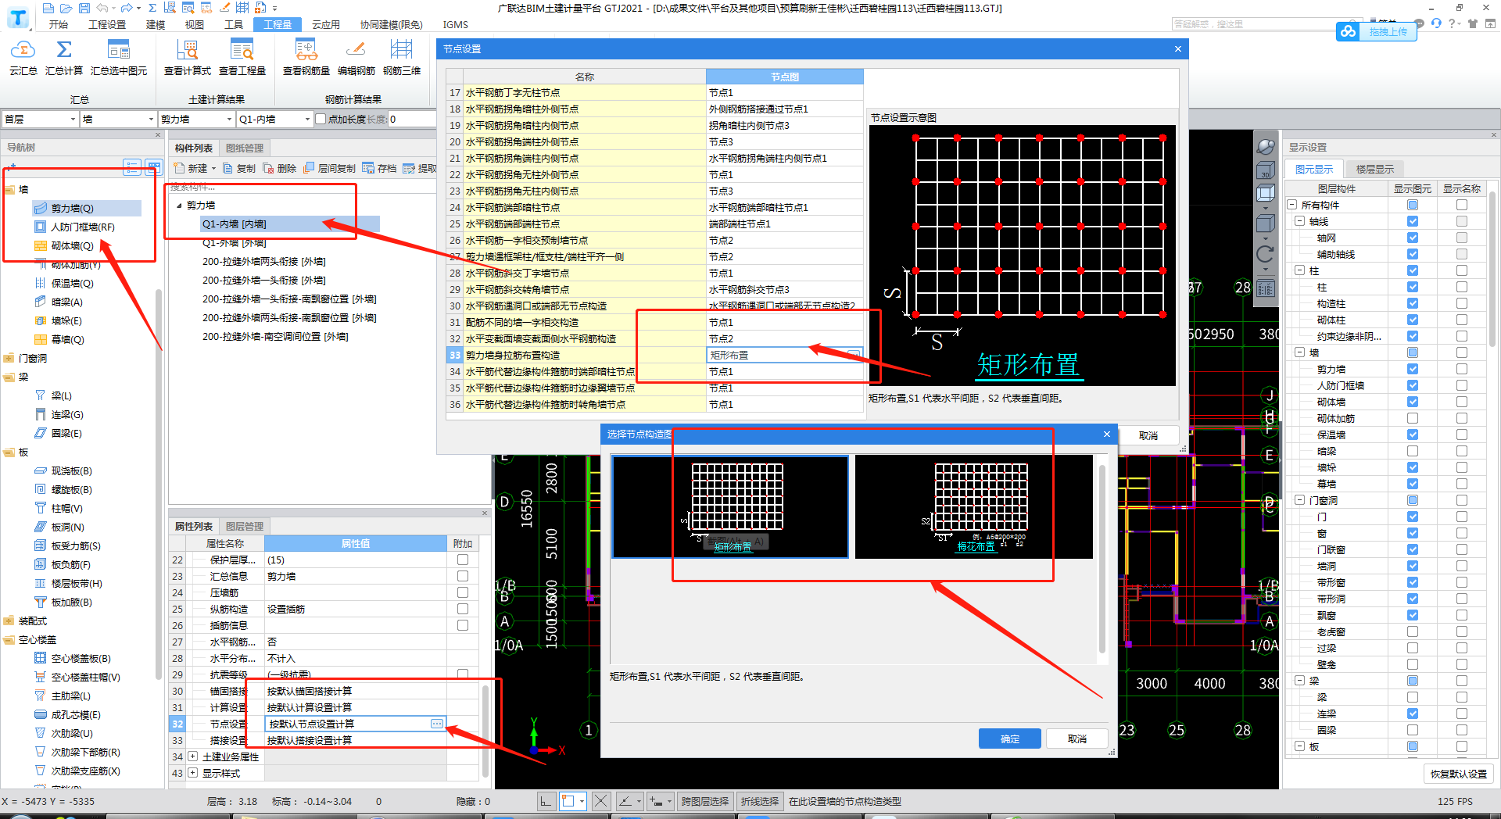Open the 剪力墙 category dropdown
Image resolution: width=1501 pixels, height=819 pixels.
(196, 119)
